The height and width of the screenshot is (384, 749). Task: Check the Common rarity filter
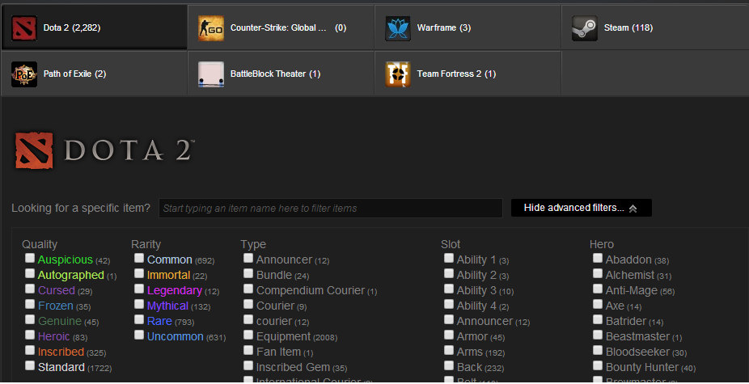[139, 259]
